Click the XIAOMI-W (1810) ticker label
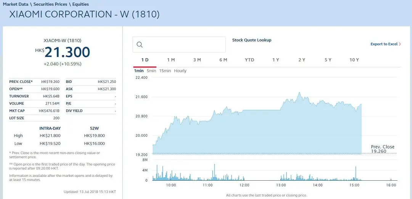The image size is (412, 199). tap(62, 40)
